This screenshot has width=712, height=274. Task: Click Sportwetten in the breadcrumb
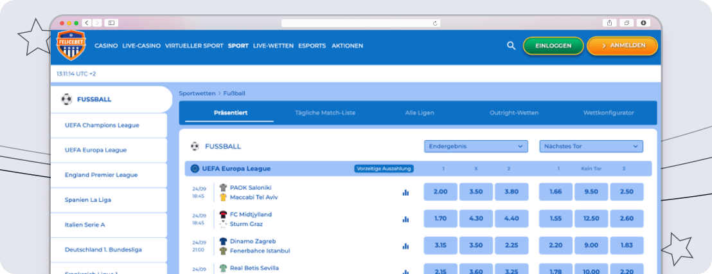click(197, 94)
